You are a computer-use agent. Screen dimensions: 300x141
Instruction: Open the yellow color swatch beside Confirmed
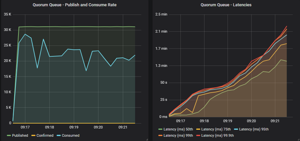pos(34,135)
